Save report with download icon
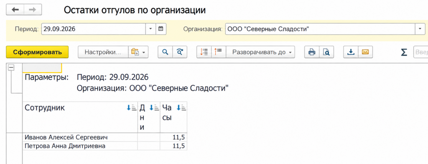Image resolution: width=428 pixels, height=164 pixels. (x=351, y=52)
